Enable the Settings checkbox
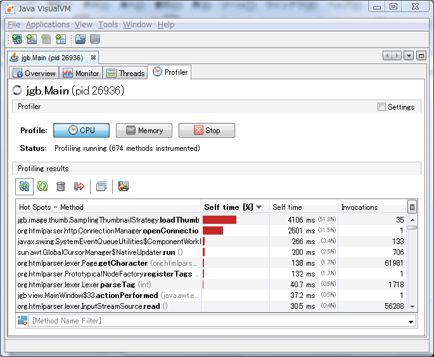 point(381,107)
